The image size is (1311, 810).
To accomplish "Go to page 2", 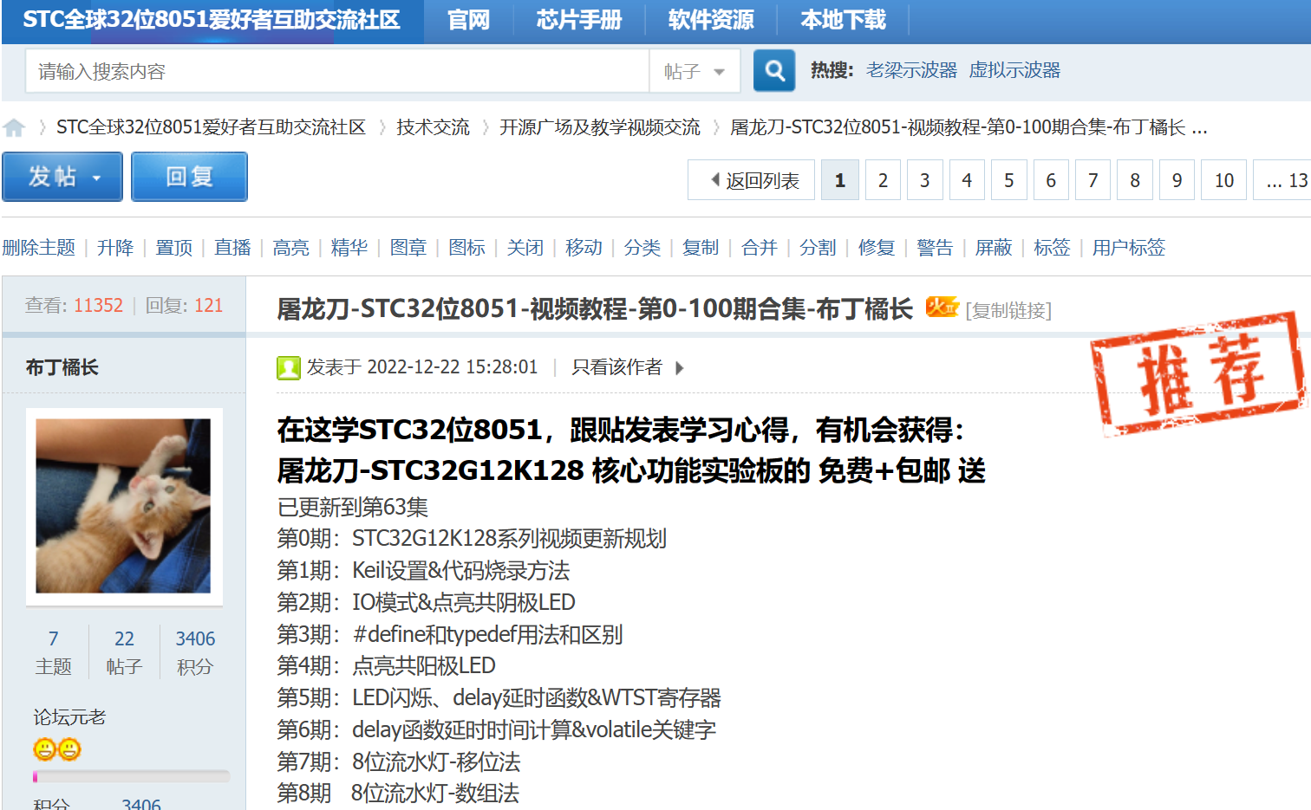I will (x=883, y=180).
